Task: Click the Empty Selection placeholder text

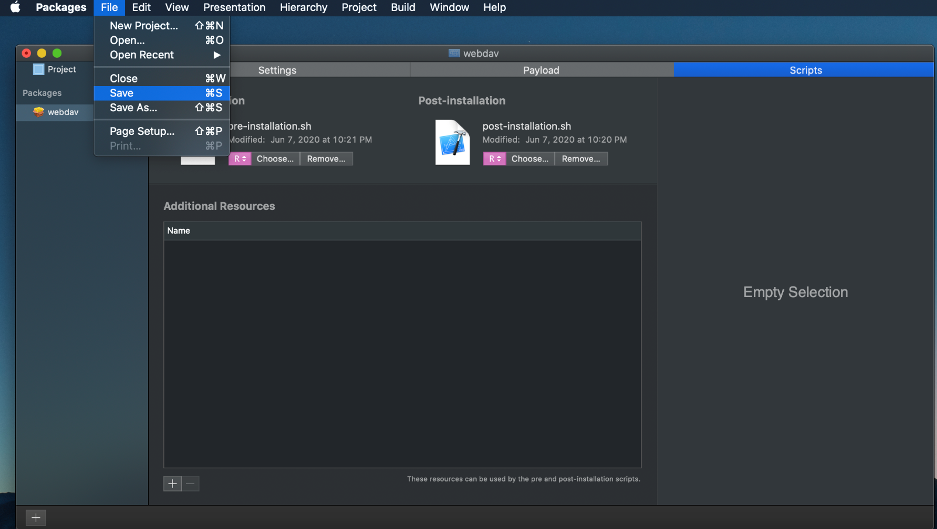Action: pyautogui.click(x=795, y=292)
